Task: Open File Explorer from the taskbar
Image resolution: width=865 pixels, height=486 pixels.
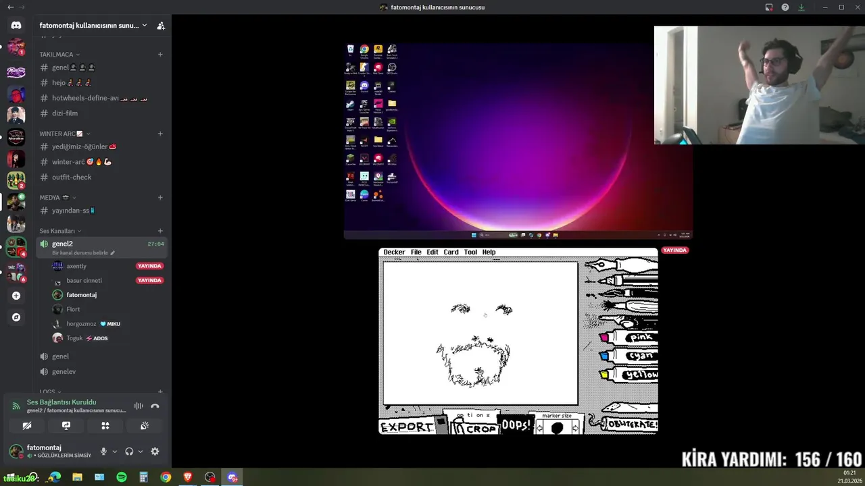Action: 77,477
